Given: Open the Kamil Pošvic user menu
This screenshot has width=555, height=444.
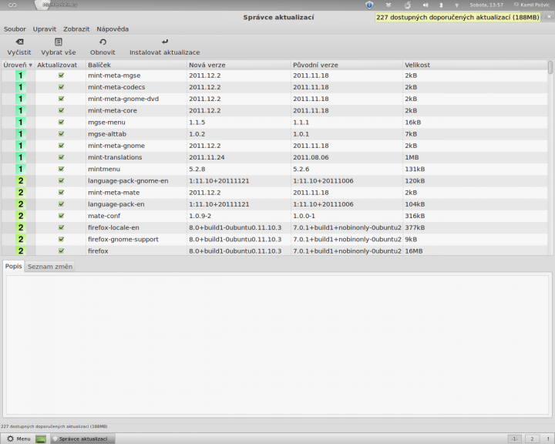Looking at the screenshot, I should tap(532, 5).
